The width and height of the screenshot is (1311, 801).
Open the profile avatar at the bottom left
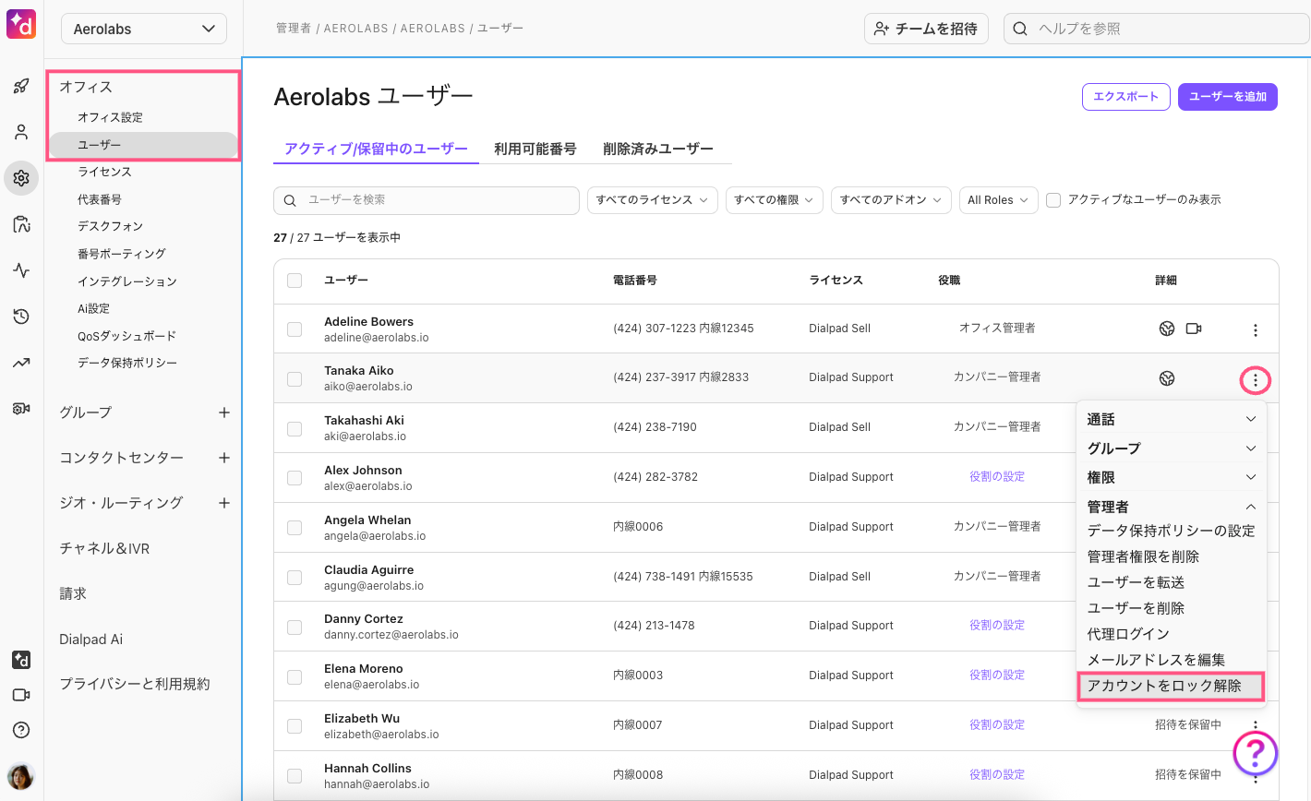click(x=20, y=776)
